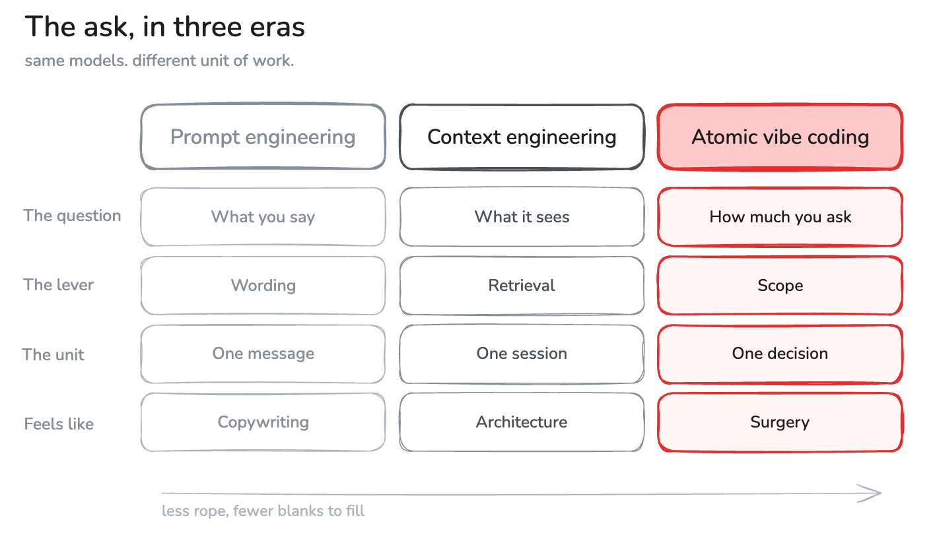Select the red Scope box
This screenshot has height=541, width=935.
780,286
